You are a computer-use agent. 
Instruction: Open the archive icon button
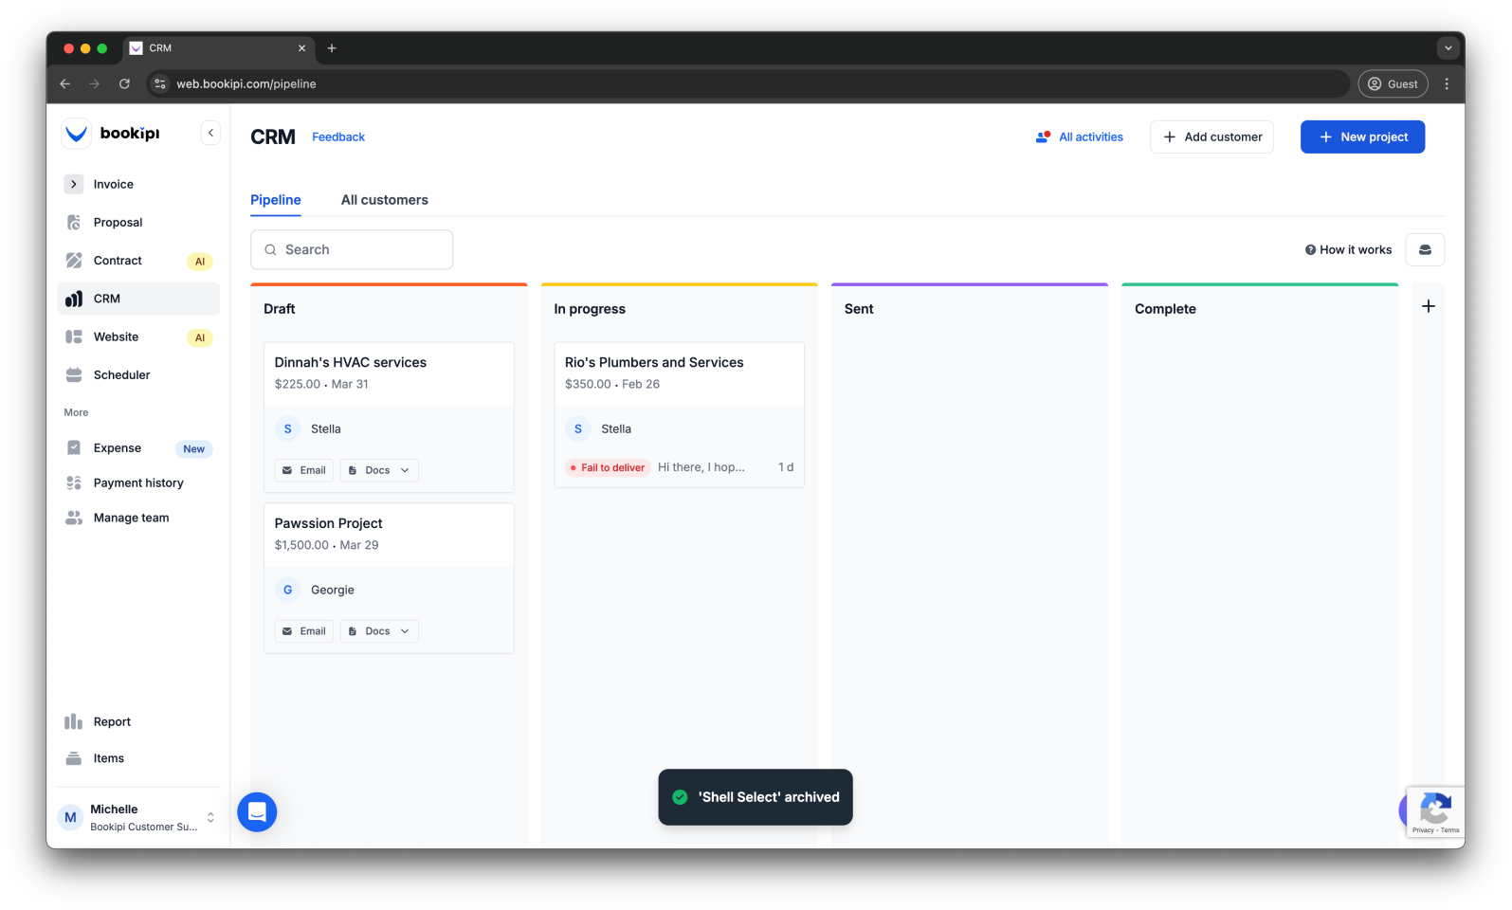point(1425,250)
